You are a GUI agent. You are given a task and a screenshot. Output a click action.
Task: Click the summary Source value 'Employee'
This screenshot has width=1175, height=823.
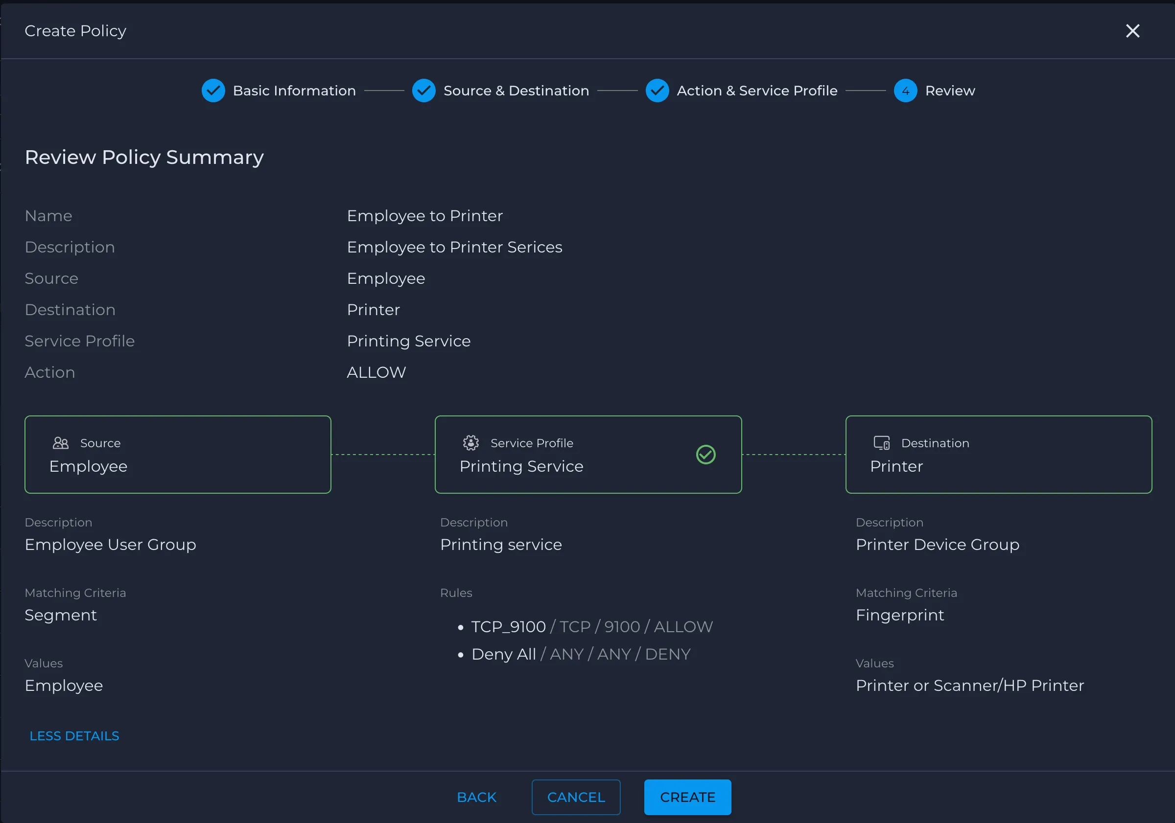click(386, 279)
